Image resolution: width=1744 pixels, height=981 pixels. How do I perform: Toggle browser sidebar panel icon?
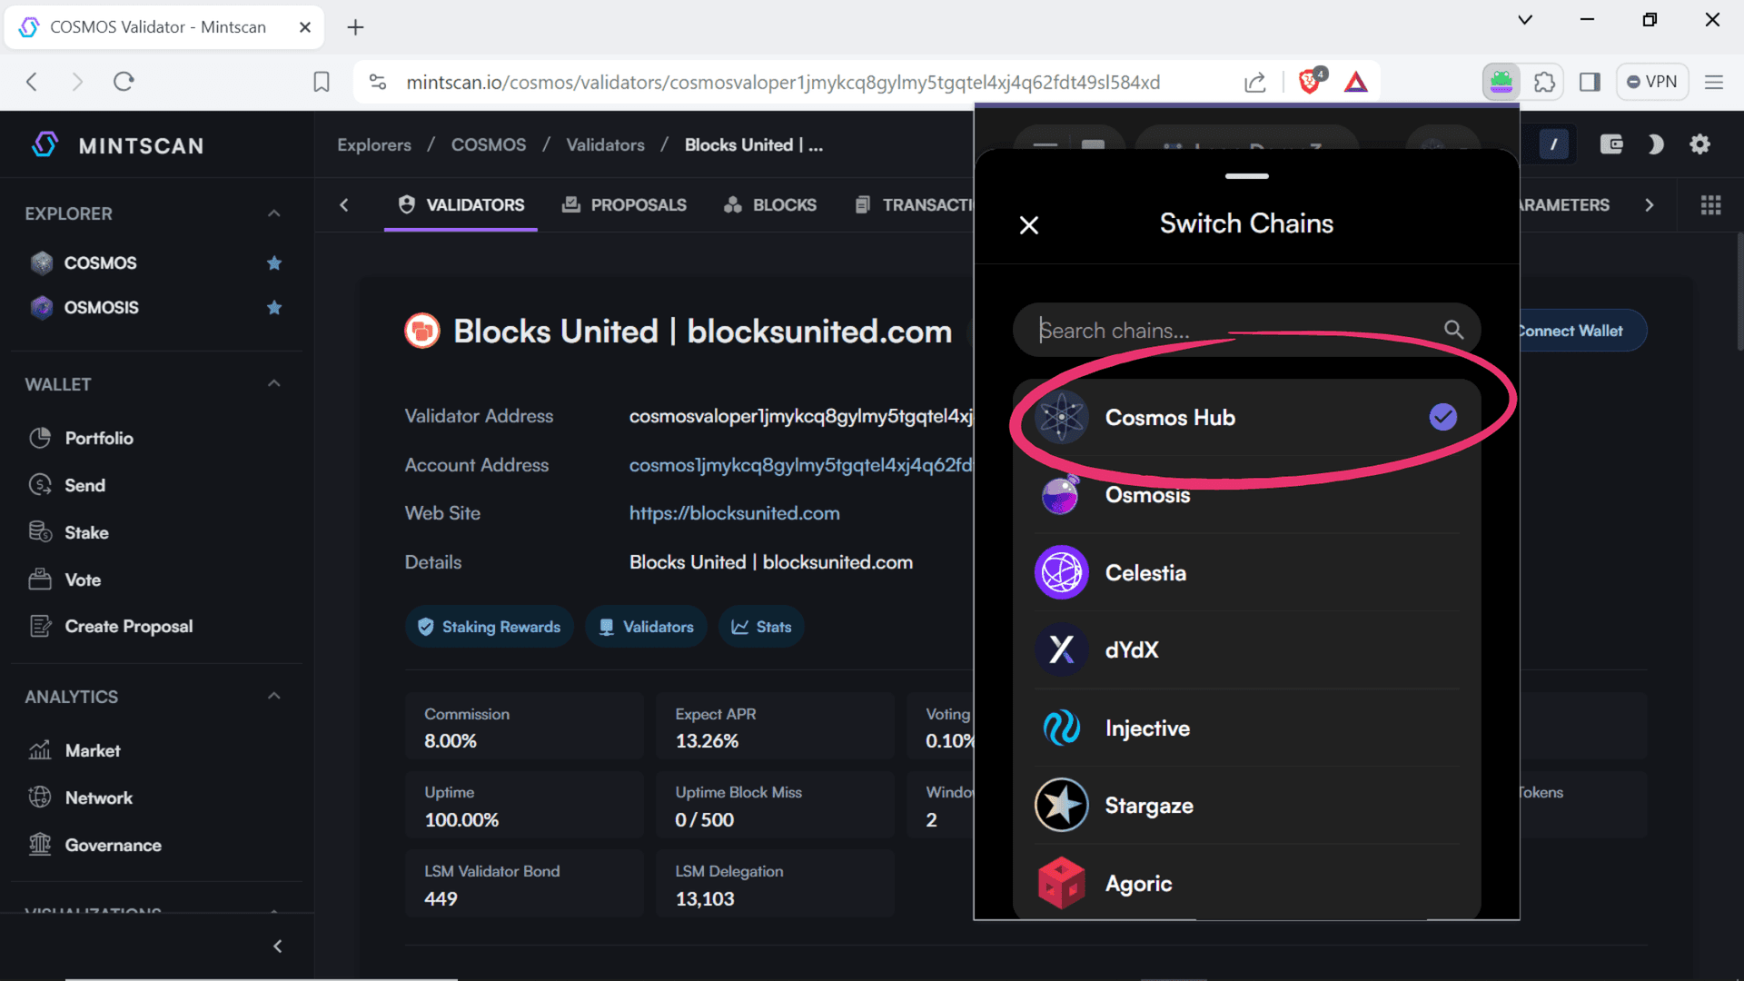[1590, 82]
